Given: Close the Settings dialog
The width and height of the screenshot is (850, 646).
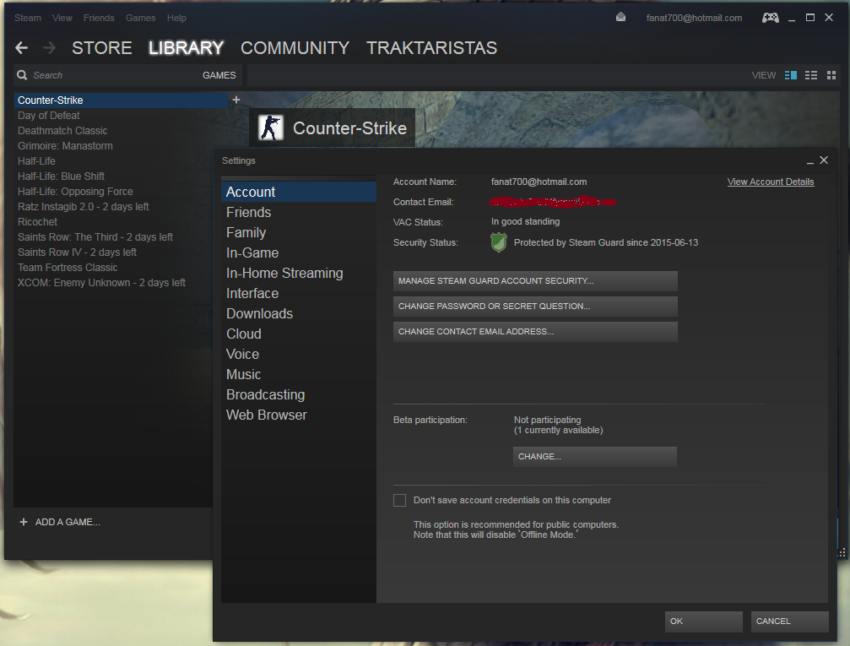Looking at the screenshot, I should tap(824, 160).
